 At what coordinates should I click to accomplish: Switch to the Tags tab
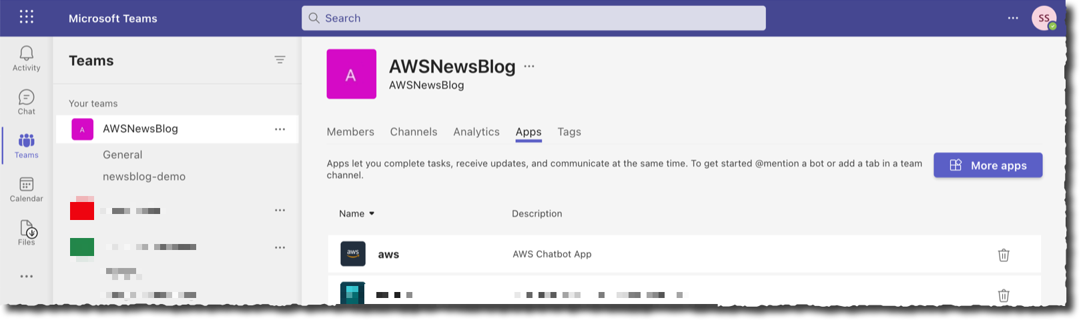click(569, 132)
